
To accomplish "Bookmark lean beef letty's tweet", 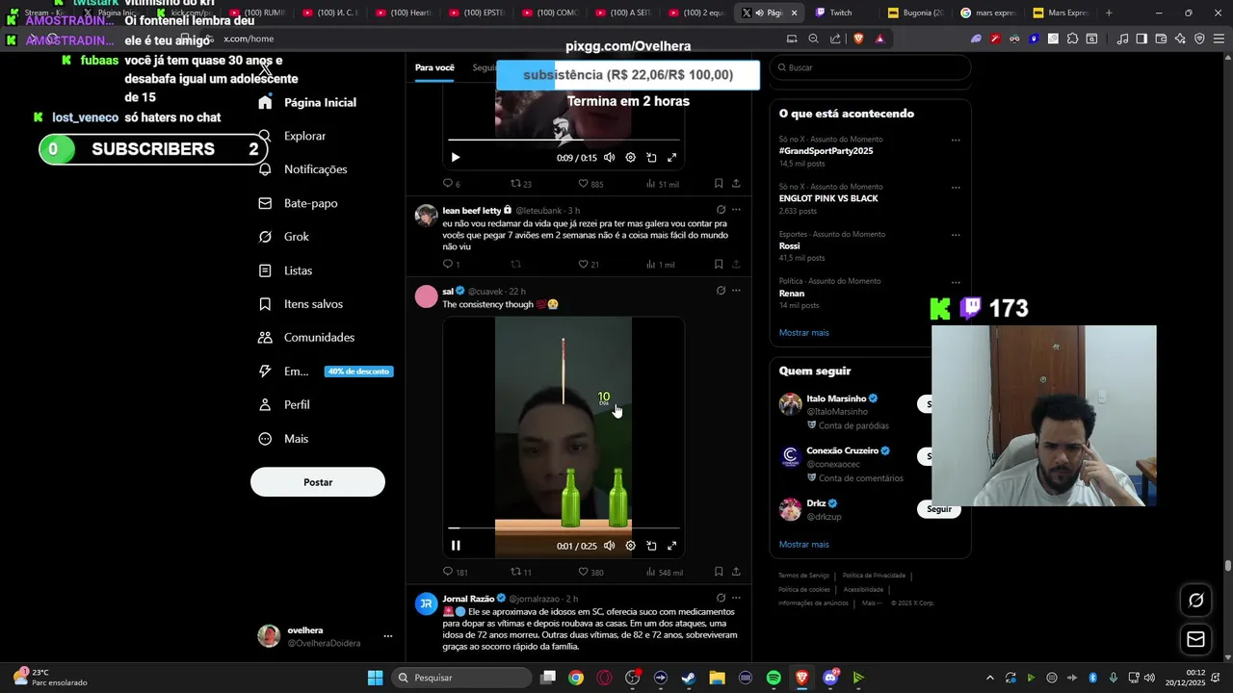I will point(719,264).
